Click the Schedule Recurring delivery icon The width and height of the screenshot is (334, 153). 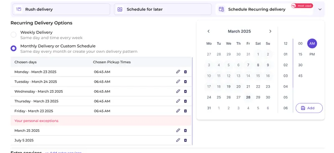[222, 9]
